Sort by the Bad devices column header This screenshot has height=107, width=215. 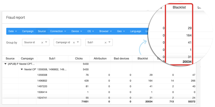pos(121,58)
